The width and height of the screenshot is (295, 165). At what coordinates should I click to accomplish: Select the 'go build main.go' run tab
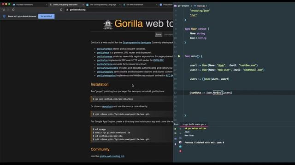tap(195, 124)
